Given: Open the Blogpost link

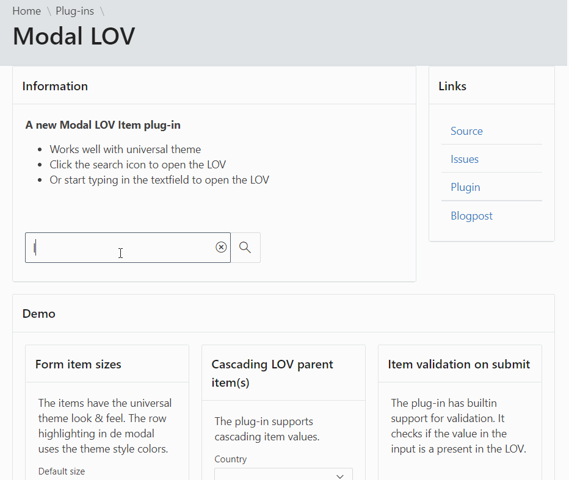Looking at the screenshot, I should [x=471, y=216].
